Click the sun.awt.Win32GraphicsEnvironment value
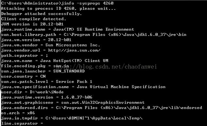This screenshot has width=207, height=126. pos(103,102)
